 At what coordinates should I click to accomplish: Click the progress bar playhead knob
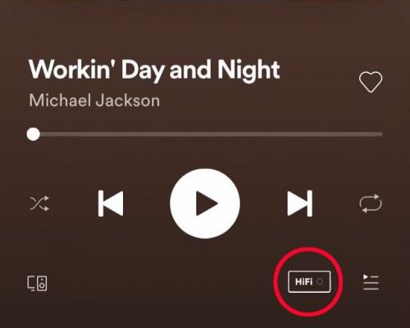34,134
